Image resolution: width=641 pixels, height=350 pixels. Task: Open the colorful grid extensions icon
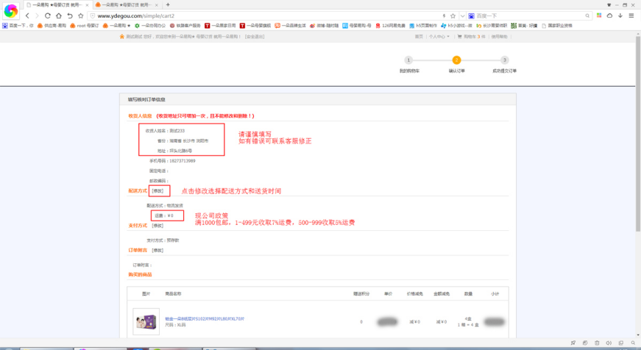pos(599,15)
